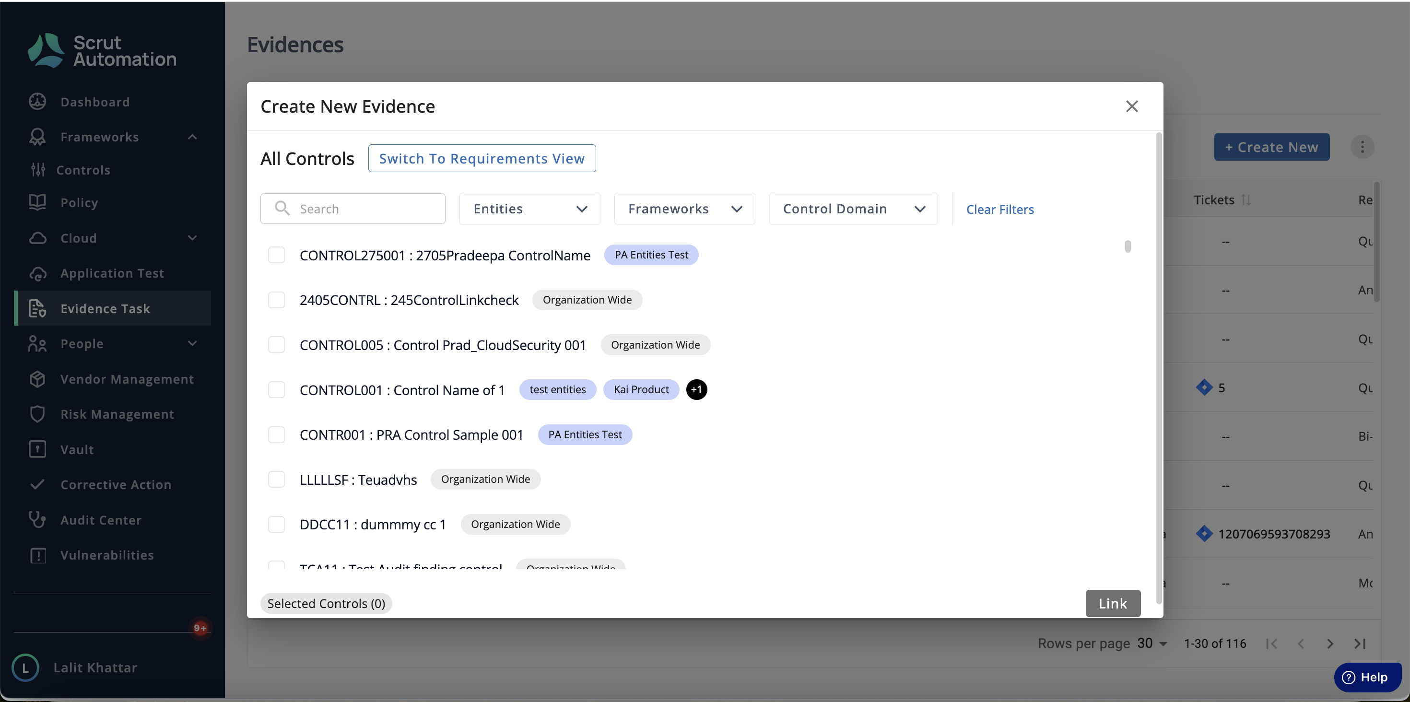The width and height of the screenshot is (1410, 702).
Task: Click the Vault icon in sidebar
Action: coord(37,449)
